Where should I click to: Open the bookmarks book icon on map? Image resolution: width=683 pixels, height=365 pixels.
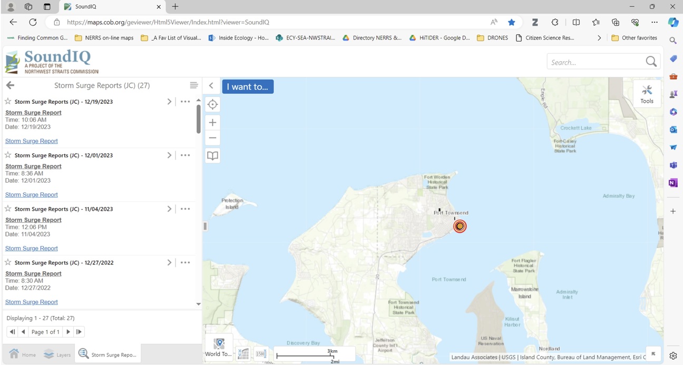pos(212,156)
